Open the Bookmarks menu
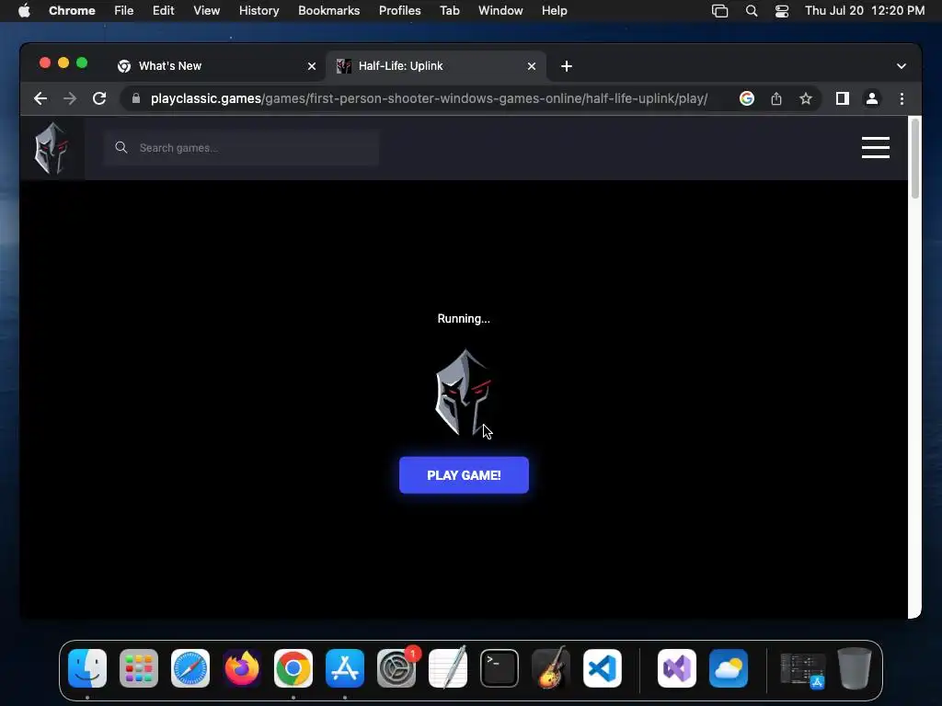Screen dimensions: 942x706 tap(329, 11)
